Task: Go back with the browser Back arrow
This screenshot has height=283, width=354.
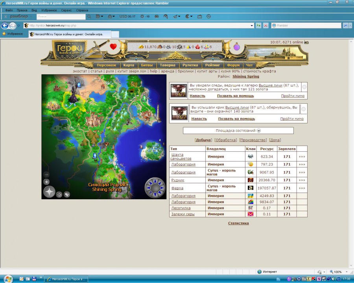Action: [x=5, y=26]
